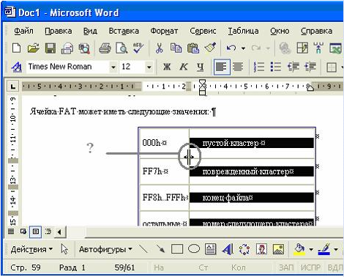Cut the selection with the scissors icon
The image size is (344, 277).
pos(159,48)
